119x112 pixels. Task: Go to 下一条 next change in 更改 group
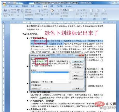[x=83, y=16]
